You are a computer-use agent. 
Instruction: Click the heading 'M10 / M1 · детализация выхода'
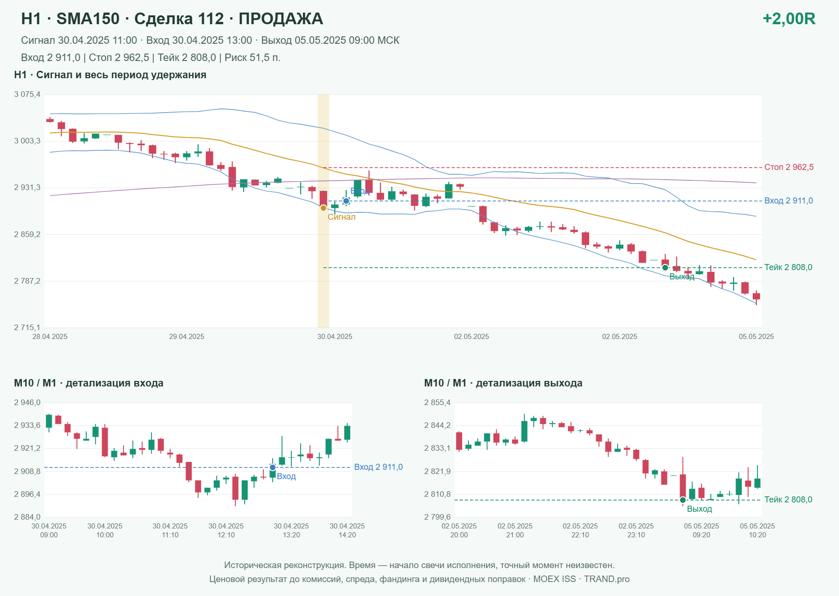click(503, 383)
